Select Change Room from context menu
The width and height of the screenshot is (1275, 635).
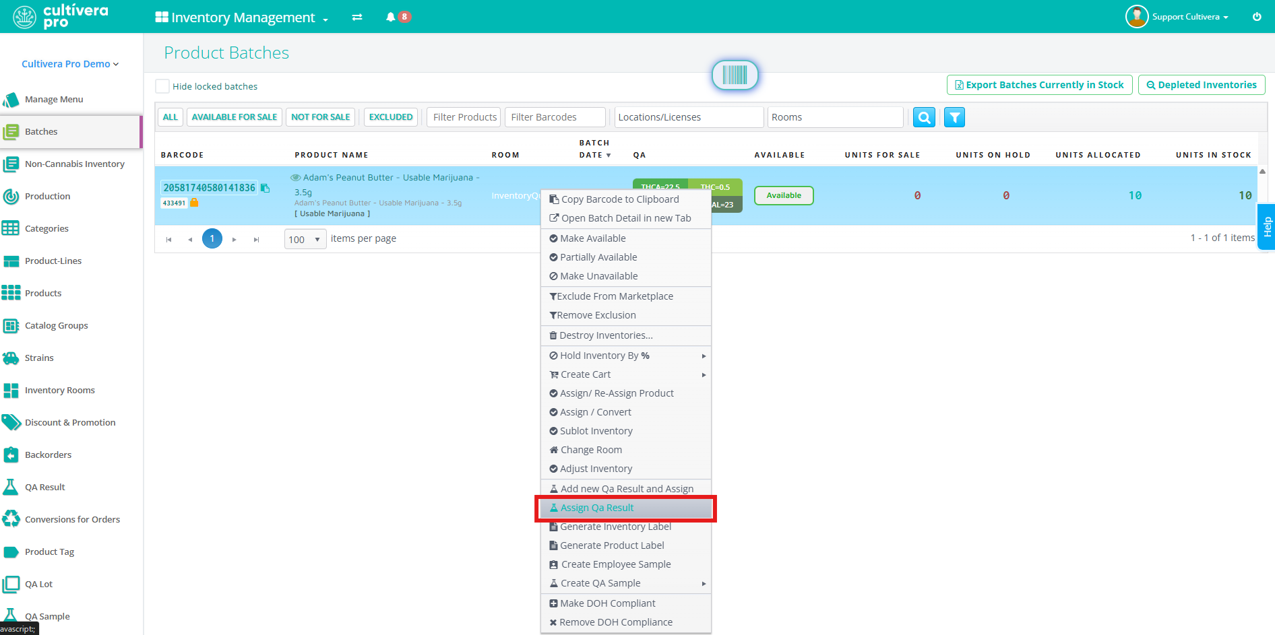click(x=626, y=450)
